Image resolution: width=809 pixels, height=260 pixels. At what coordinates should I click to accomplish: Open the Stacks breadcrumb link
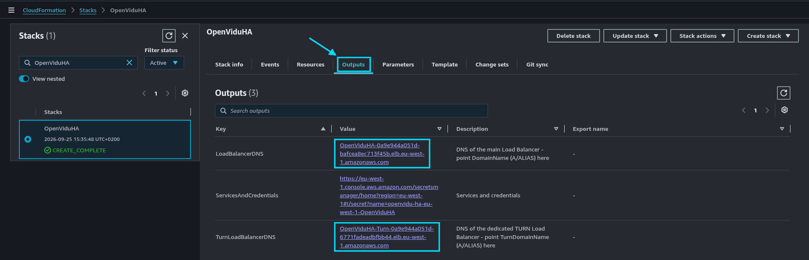point(88,10)
